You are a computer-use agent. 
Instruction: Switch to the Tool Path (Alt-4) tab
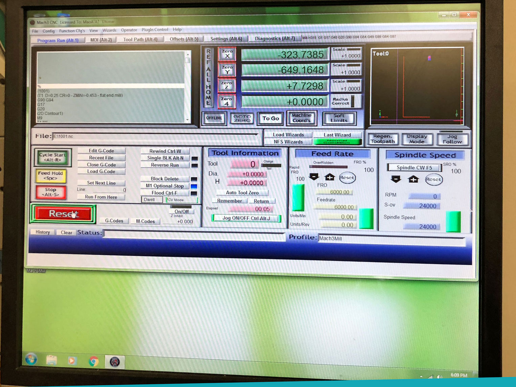(x=140, y=39)
